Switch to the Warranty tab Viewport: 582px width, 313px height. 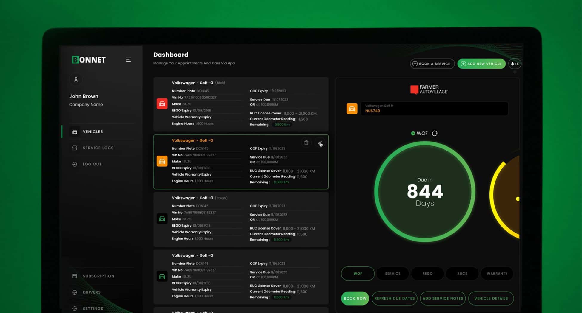point(497,274)
